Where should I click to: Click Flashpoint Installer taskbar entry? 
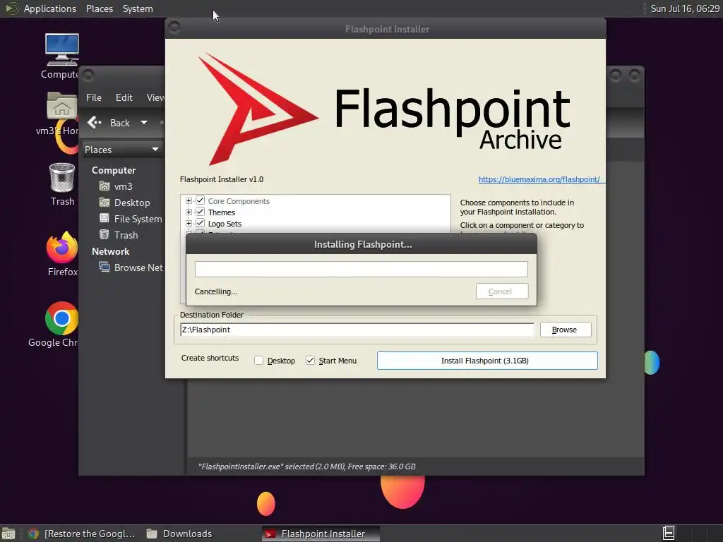pyautogui.click(x=321, y=534)
